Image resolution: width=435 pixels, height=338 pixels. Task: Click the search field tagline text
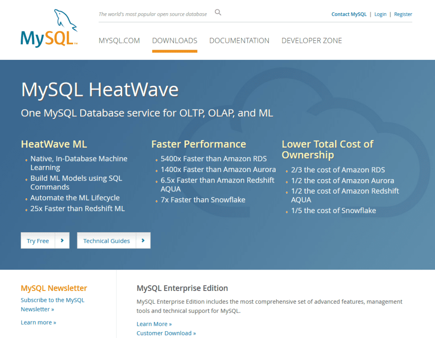[x=153, y=14]
